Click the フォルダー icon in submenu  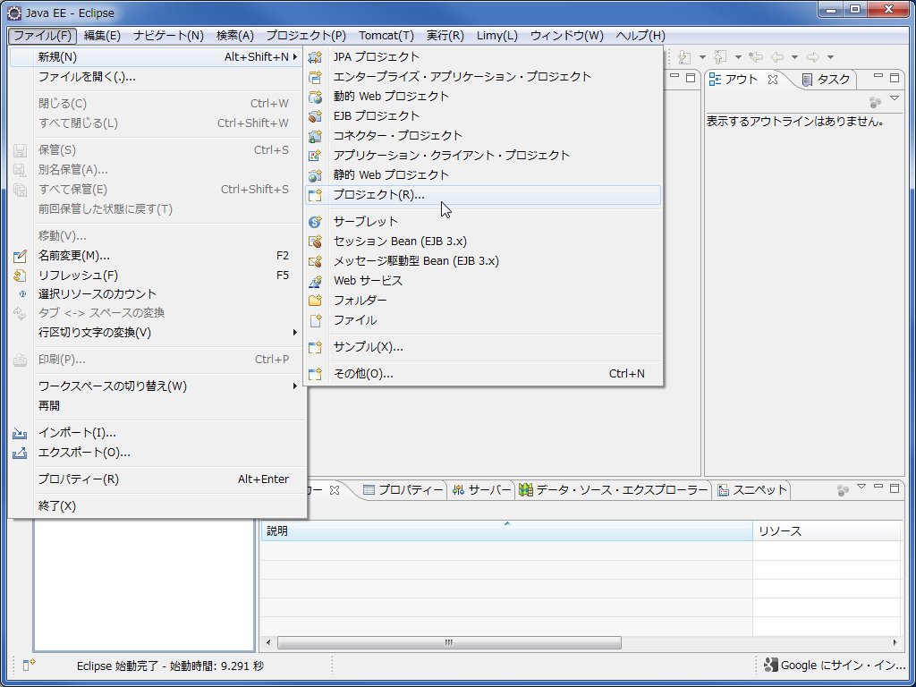[x=315, y=301]
